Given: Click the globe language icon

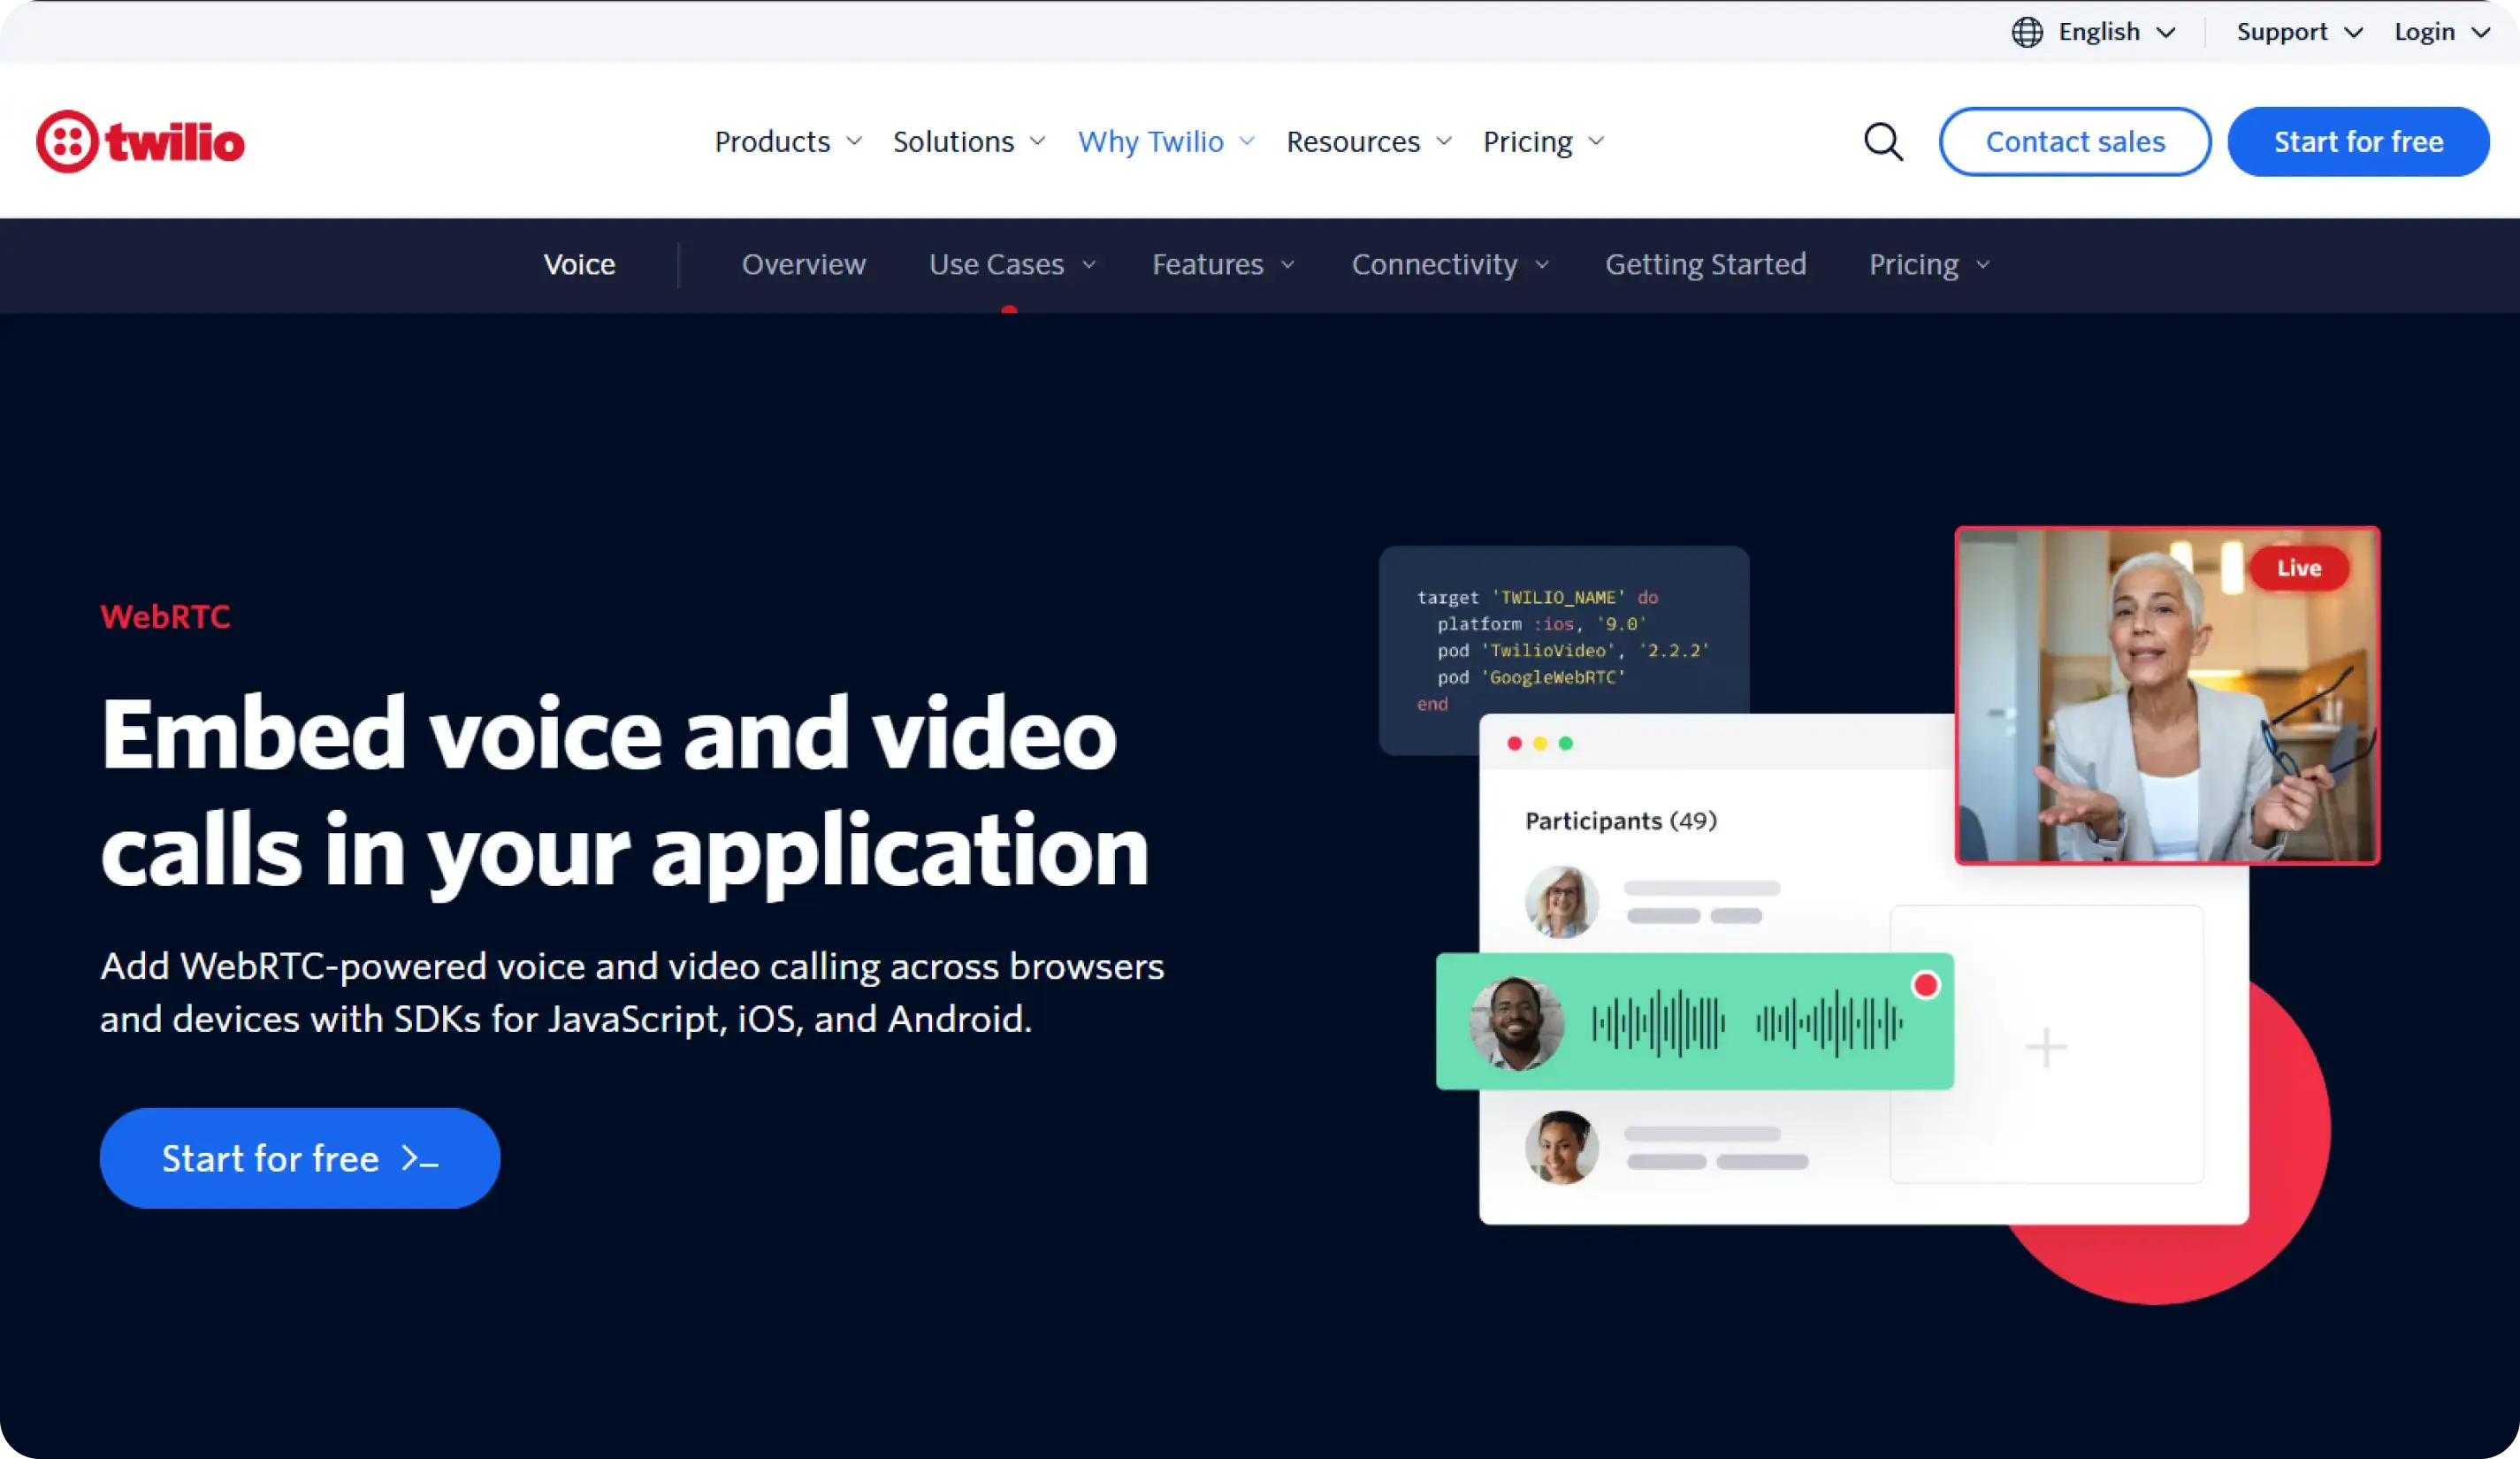Looking at the screenshot, I should [x=2027, y=32].
